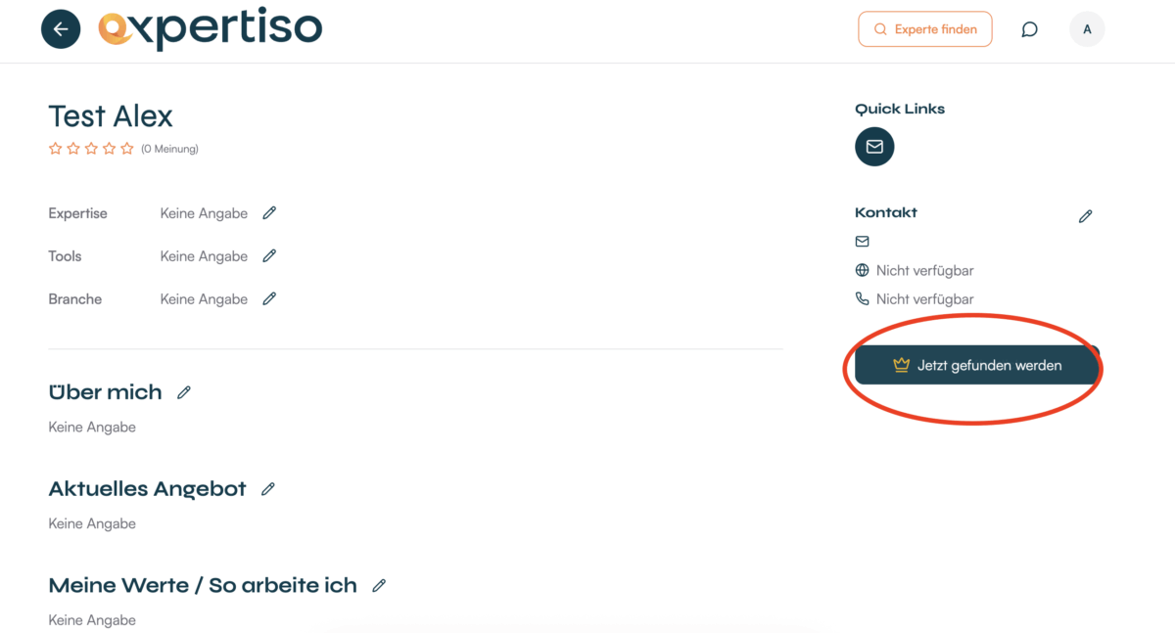Click the (0 Meinung) review count
This screenshot has height=633, width=1175.
[169, 149]
